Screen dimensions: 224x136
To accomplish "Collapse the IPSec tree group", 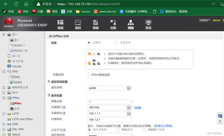I will [x=4, y=98].
